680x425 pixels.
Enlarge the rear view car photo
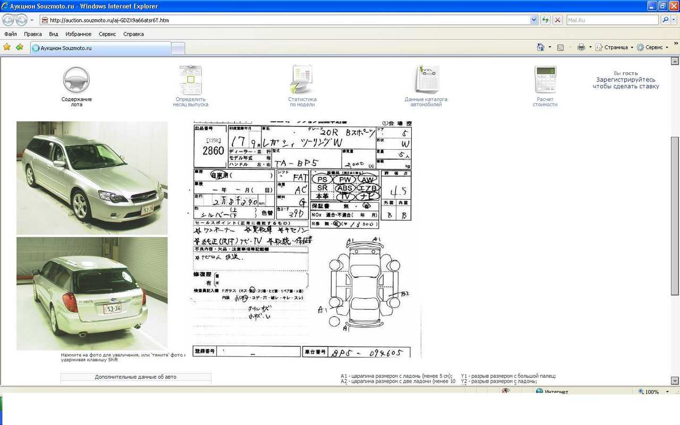(92, 294)
